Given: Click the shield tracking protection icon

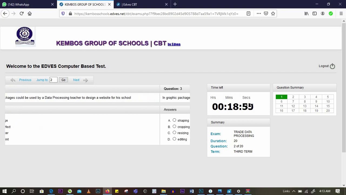Looking at the screenshot, I should click(63, 14).
